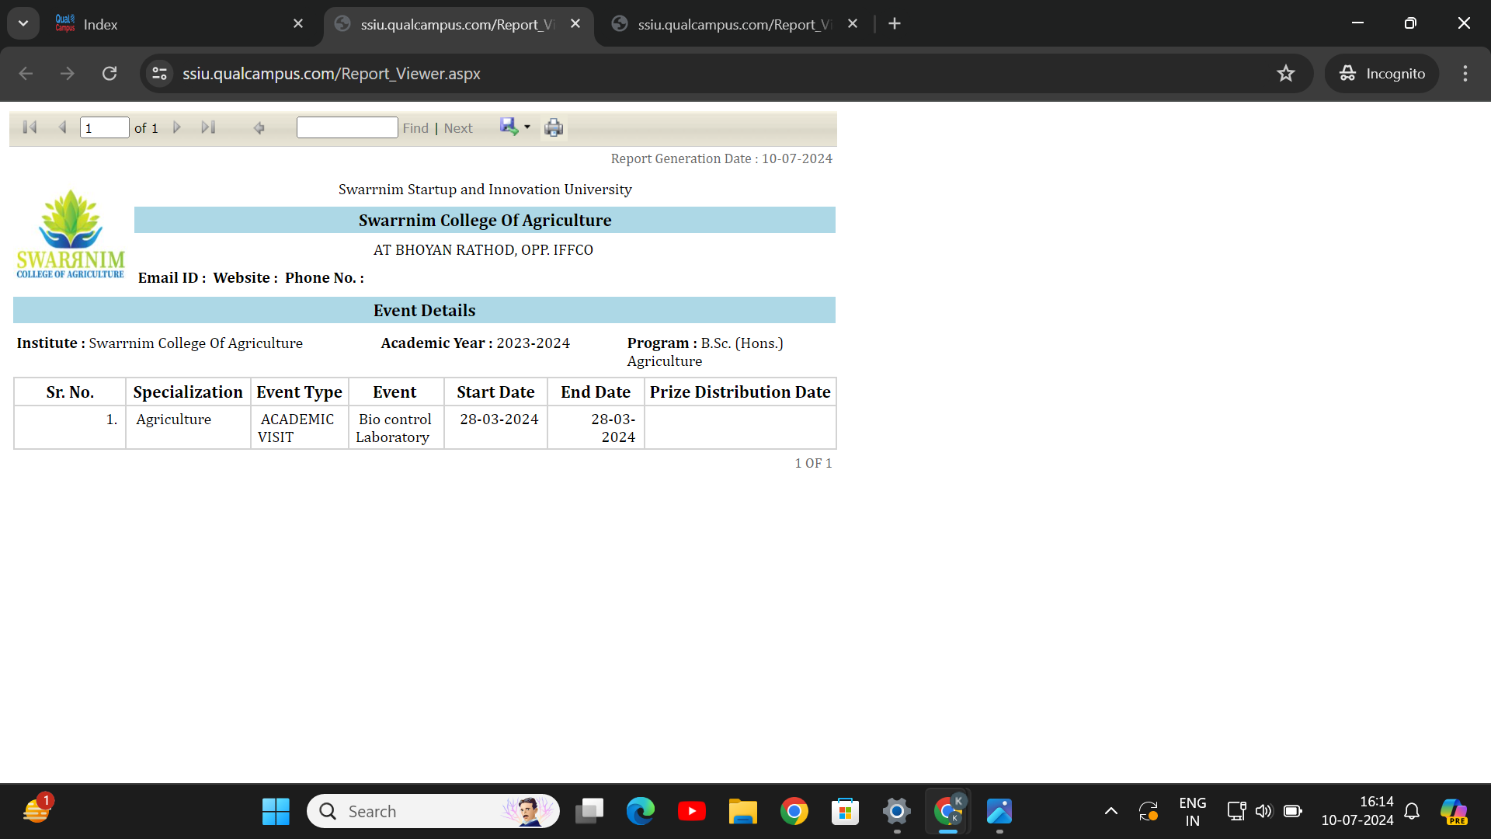Bookmark this page with star icon

[x=1286, y=73]
